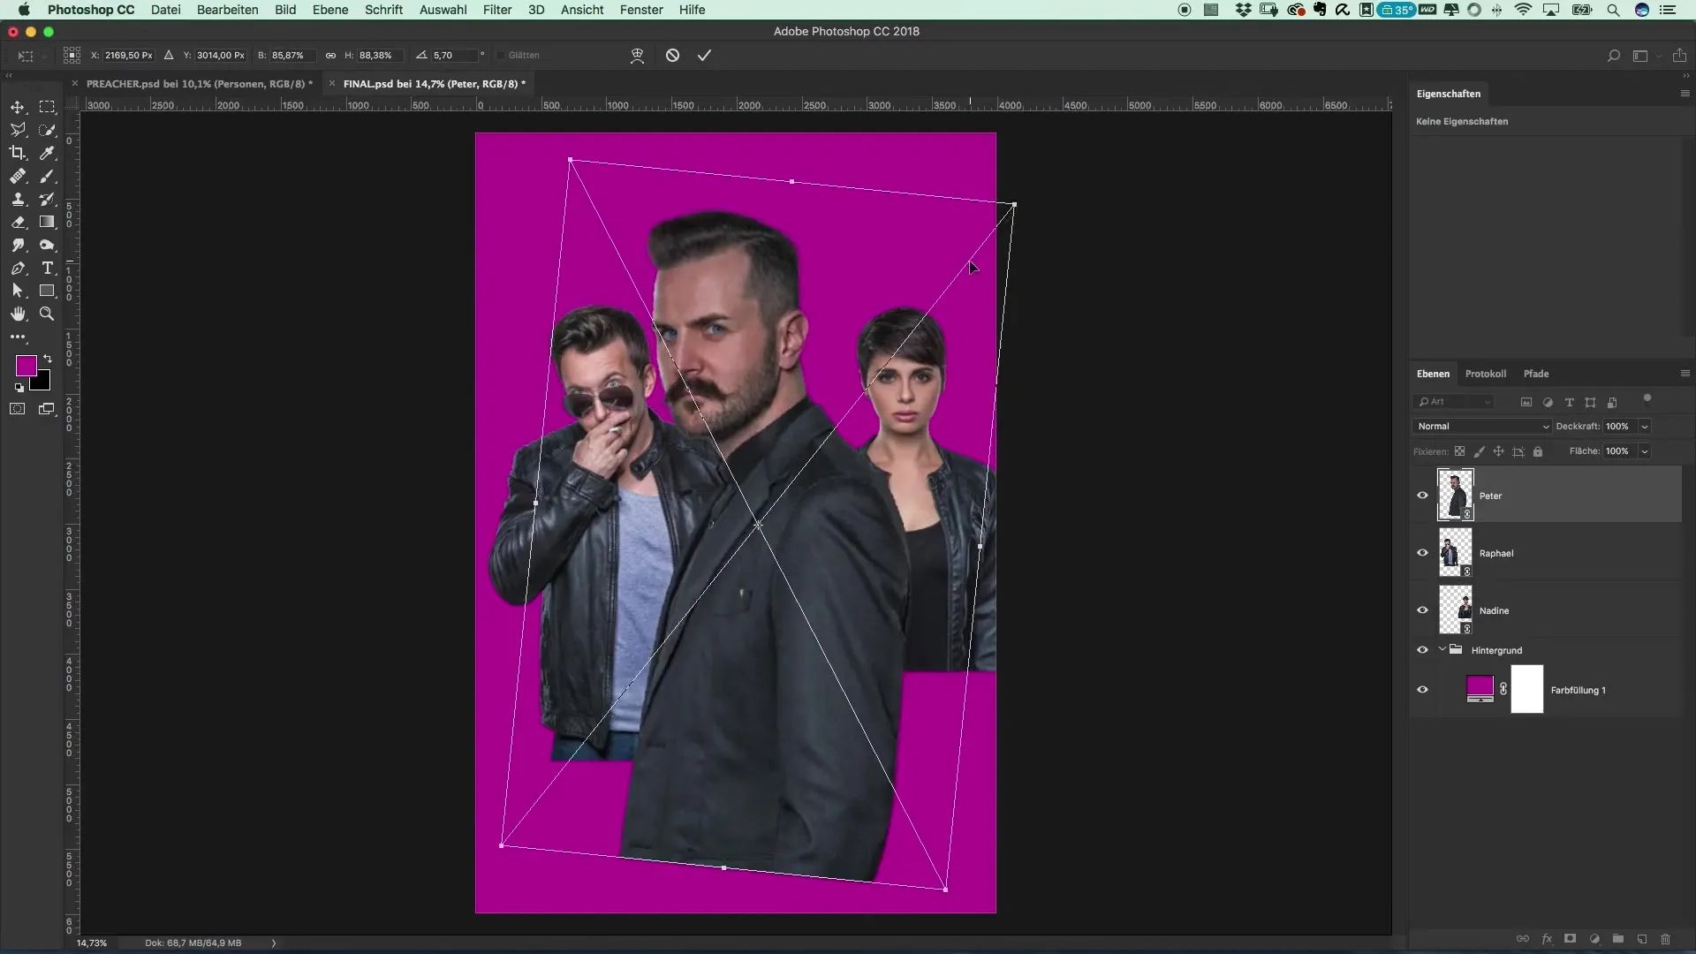Click the X position input field

click(129, 55)
